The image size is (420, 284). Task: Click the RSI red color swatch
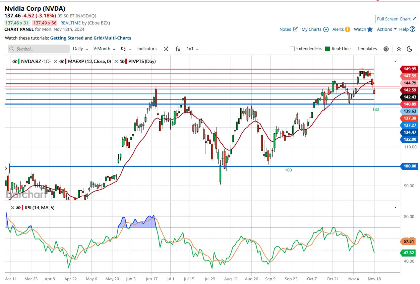coord(22,208)
